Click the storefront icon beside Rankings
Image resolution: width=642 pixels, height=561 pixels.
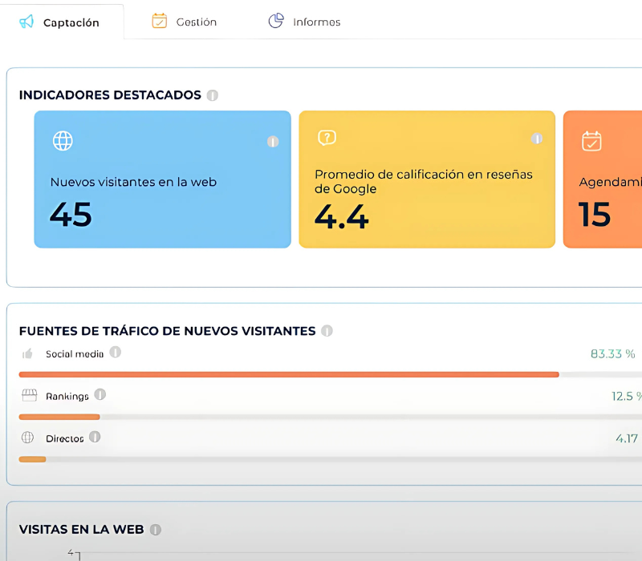[29, 396]
